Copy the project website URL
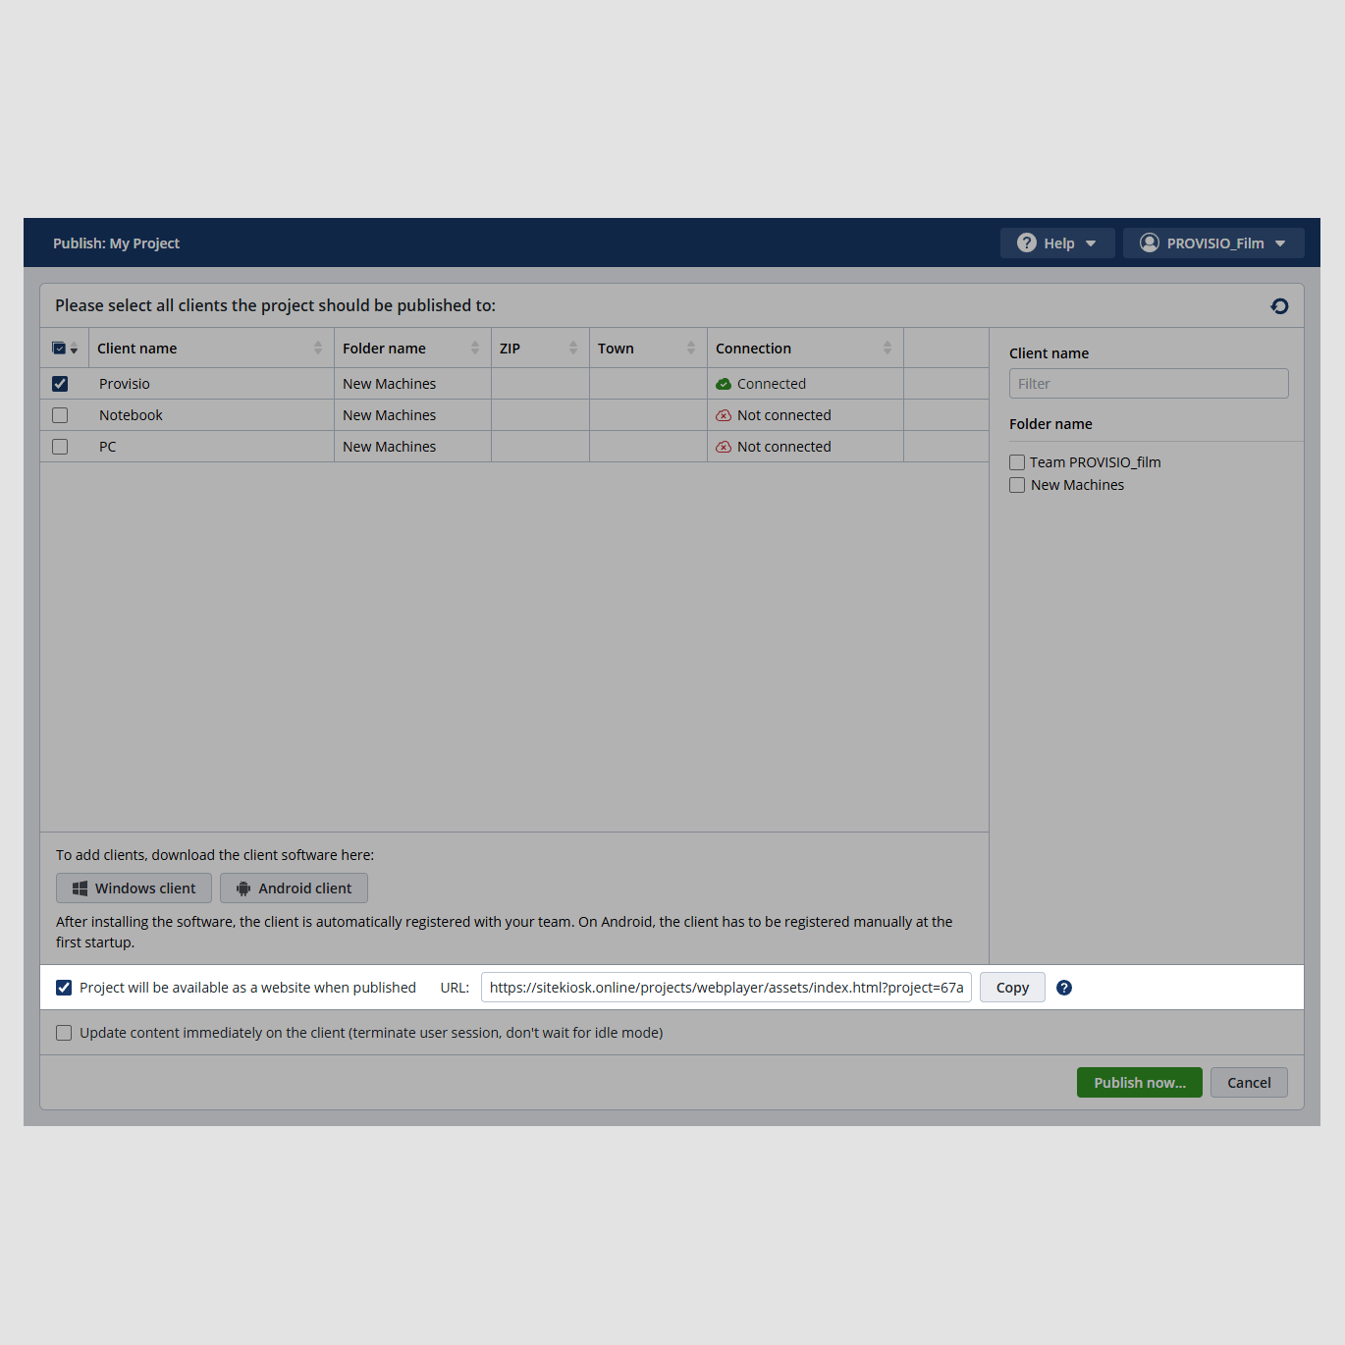 (x=1012, y=988)
